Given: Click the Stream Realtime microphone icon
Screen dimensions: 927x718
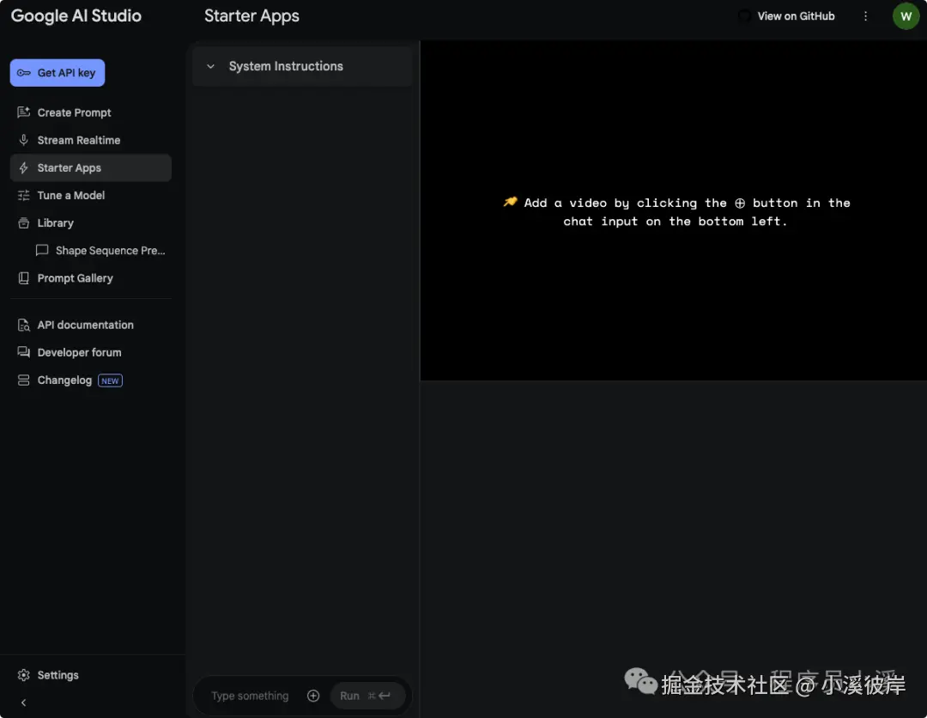Looking at the screenshot, I should pyautogui.click(x=24, y=140).
